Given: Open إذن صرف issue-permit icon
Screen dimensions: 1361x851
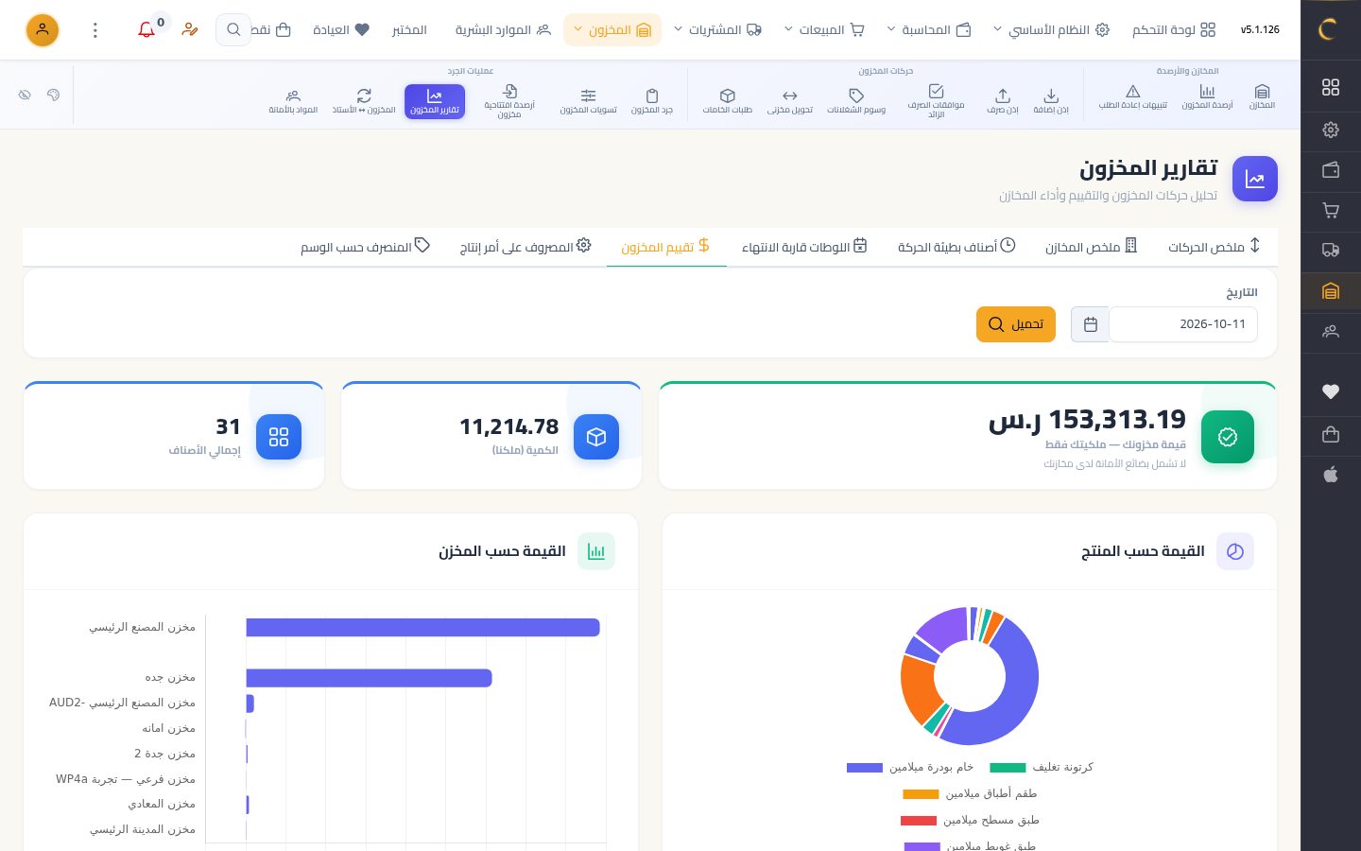Looking at the screenshot, I should (x=1003, y=101).
